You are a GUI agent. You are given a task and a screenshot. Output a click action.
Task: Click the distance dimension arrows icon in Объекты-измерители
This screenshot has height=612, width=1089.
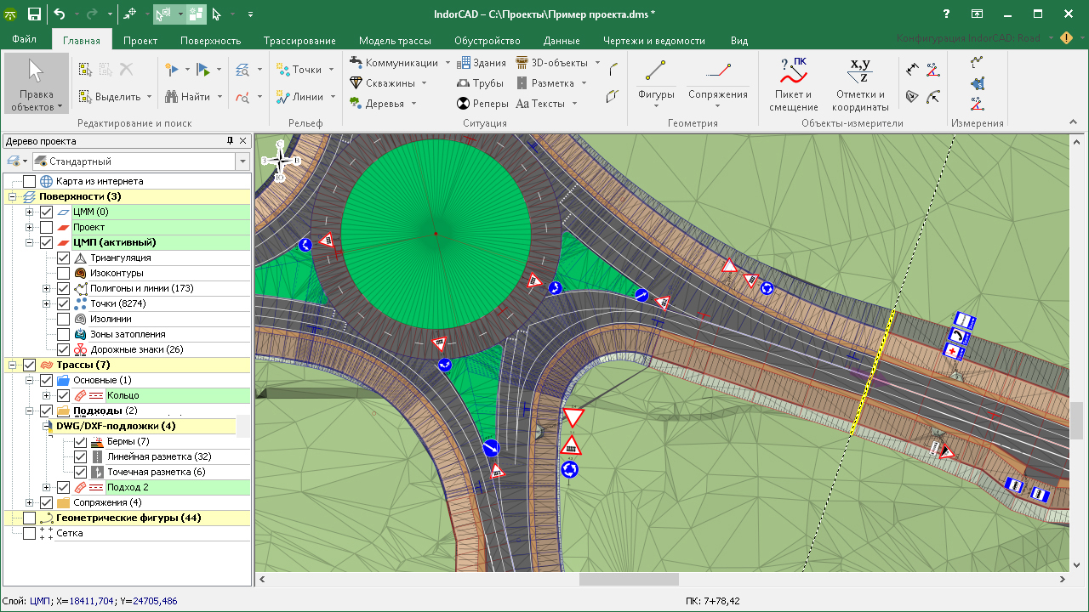tap(912, 70)
